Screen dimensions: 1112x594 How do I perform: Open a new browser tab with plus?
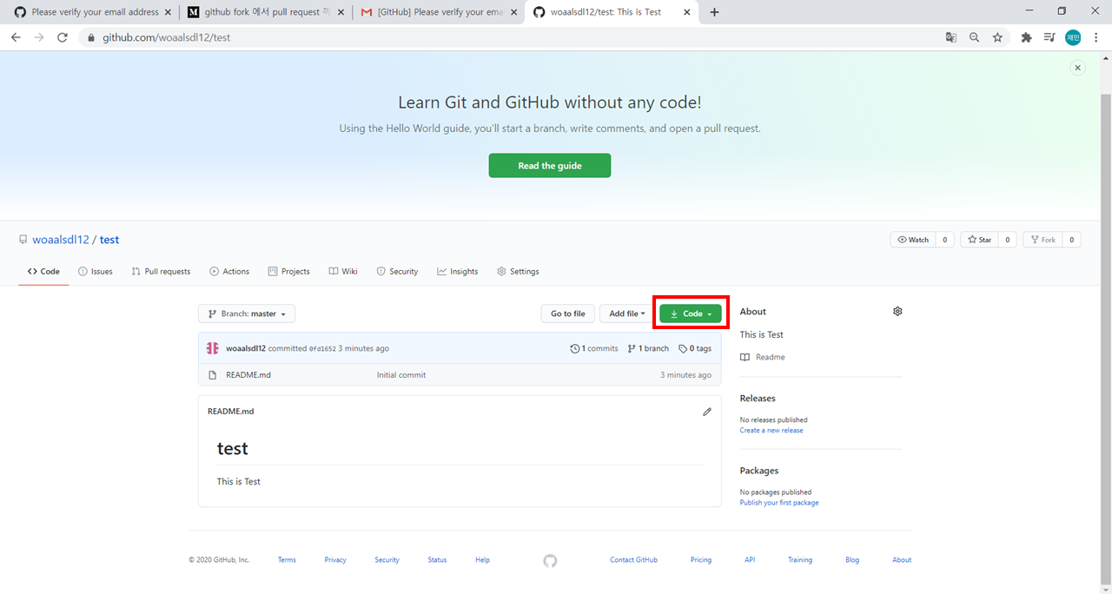click(714, 12)
